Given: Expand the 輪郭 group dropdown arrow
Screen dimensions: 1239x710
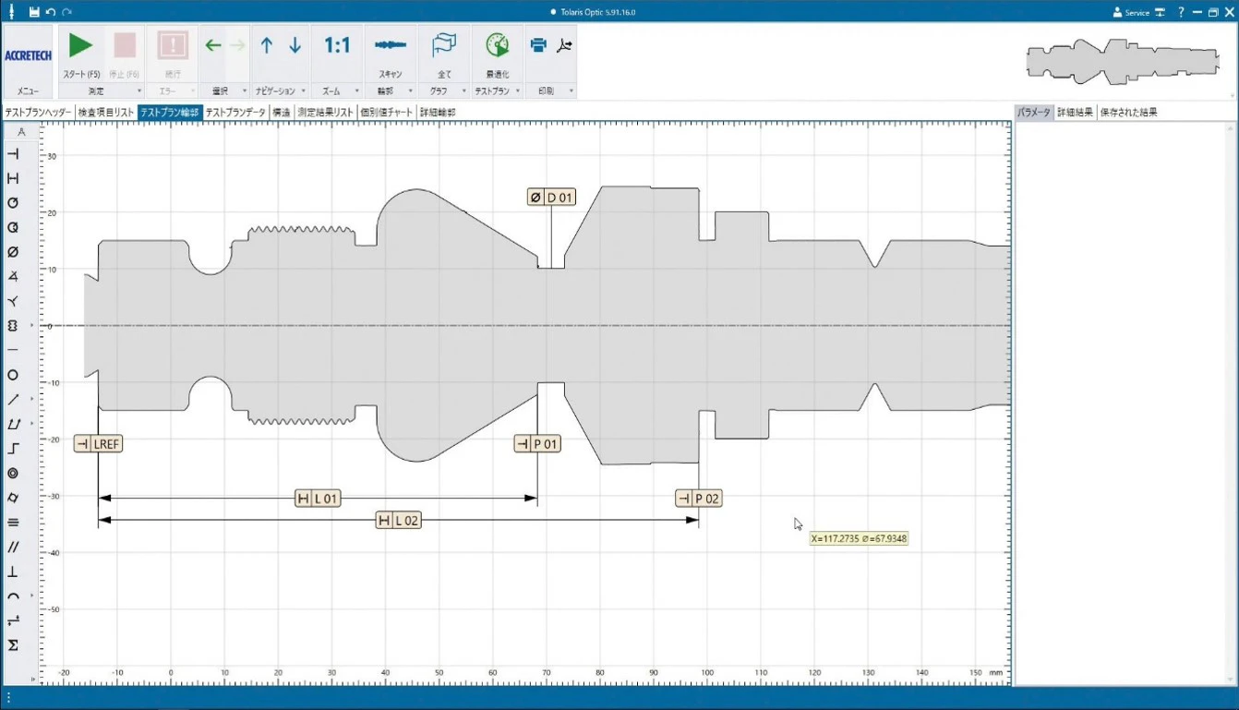Looking at the screenshot, I should (x=411, y=91).
